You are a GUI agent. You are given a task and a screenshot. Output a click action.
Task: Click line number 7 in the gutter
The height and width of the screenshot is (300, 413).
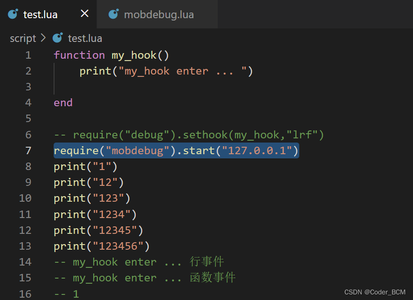click(x=28, y=150)
